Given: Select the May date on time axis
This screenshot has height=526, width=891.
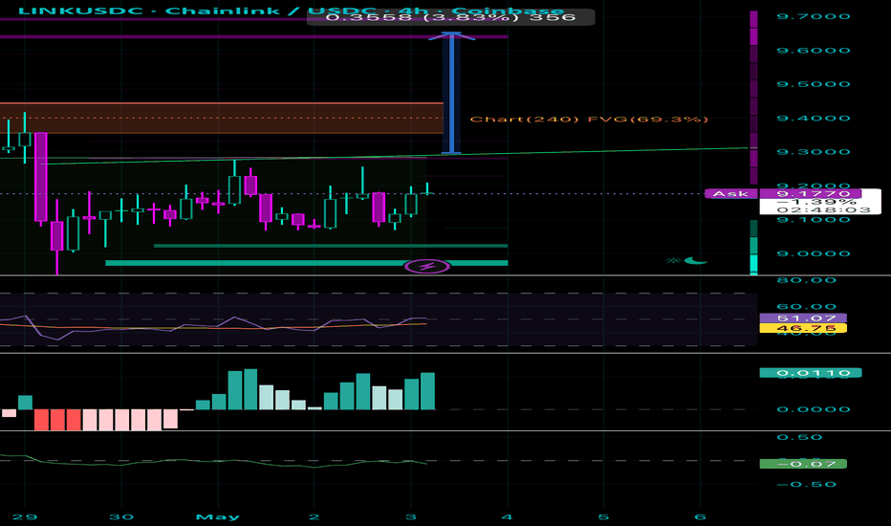Looking at the screenshot, I should click(x=218, y=516).
